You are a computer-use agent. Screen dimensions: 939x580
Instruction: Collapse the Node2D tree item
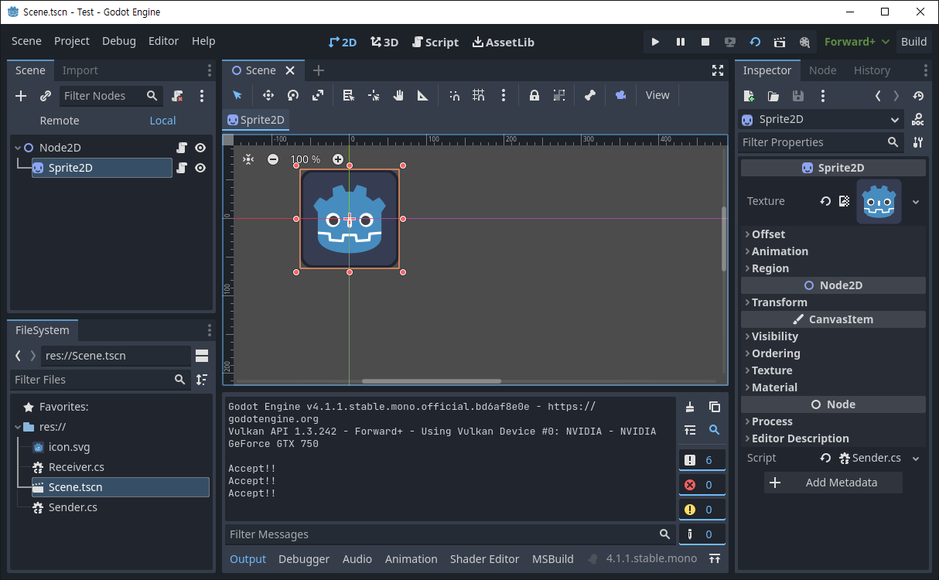click(17, 148)
